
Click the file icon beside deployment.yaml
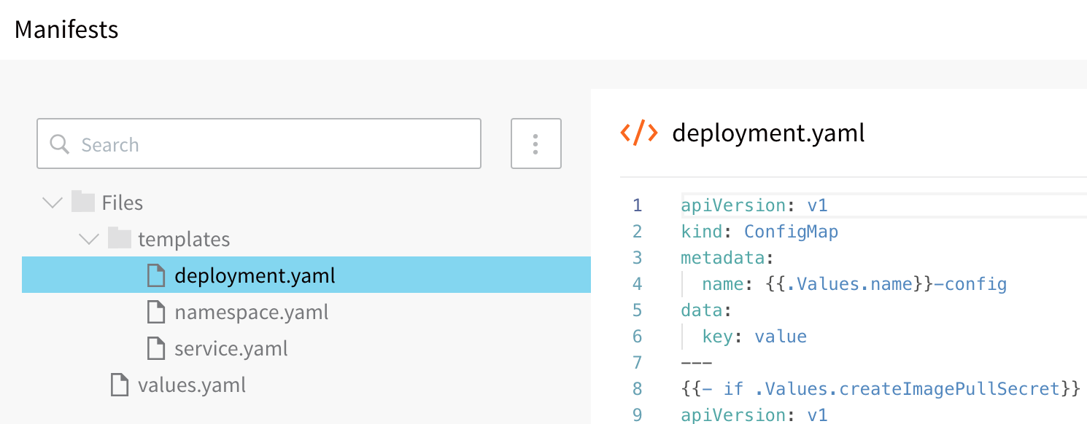pyautogui.click(x=155, y=275)
